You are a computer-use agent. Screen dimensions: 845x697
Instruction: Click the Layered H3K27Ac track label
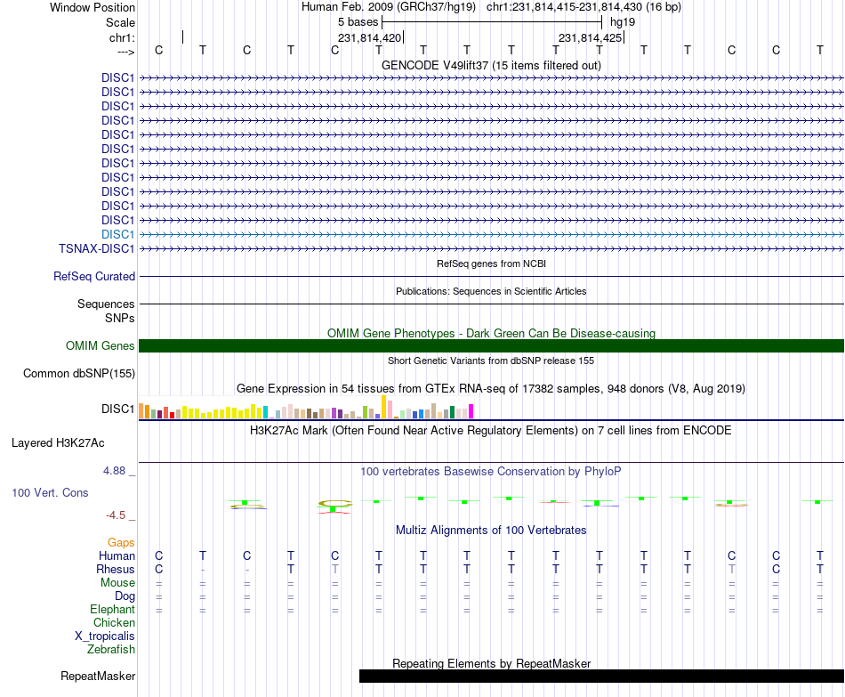click(58, 443)
